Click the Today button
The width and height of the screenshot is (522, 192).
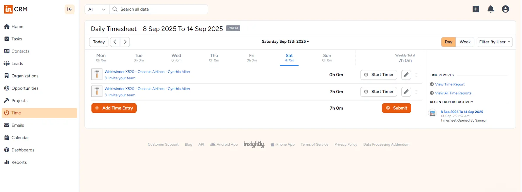click(x=99, y=42)
